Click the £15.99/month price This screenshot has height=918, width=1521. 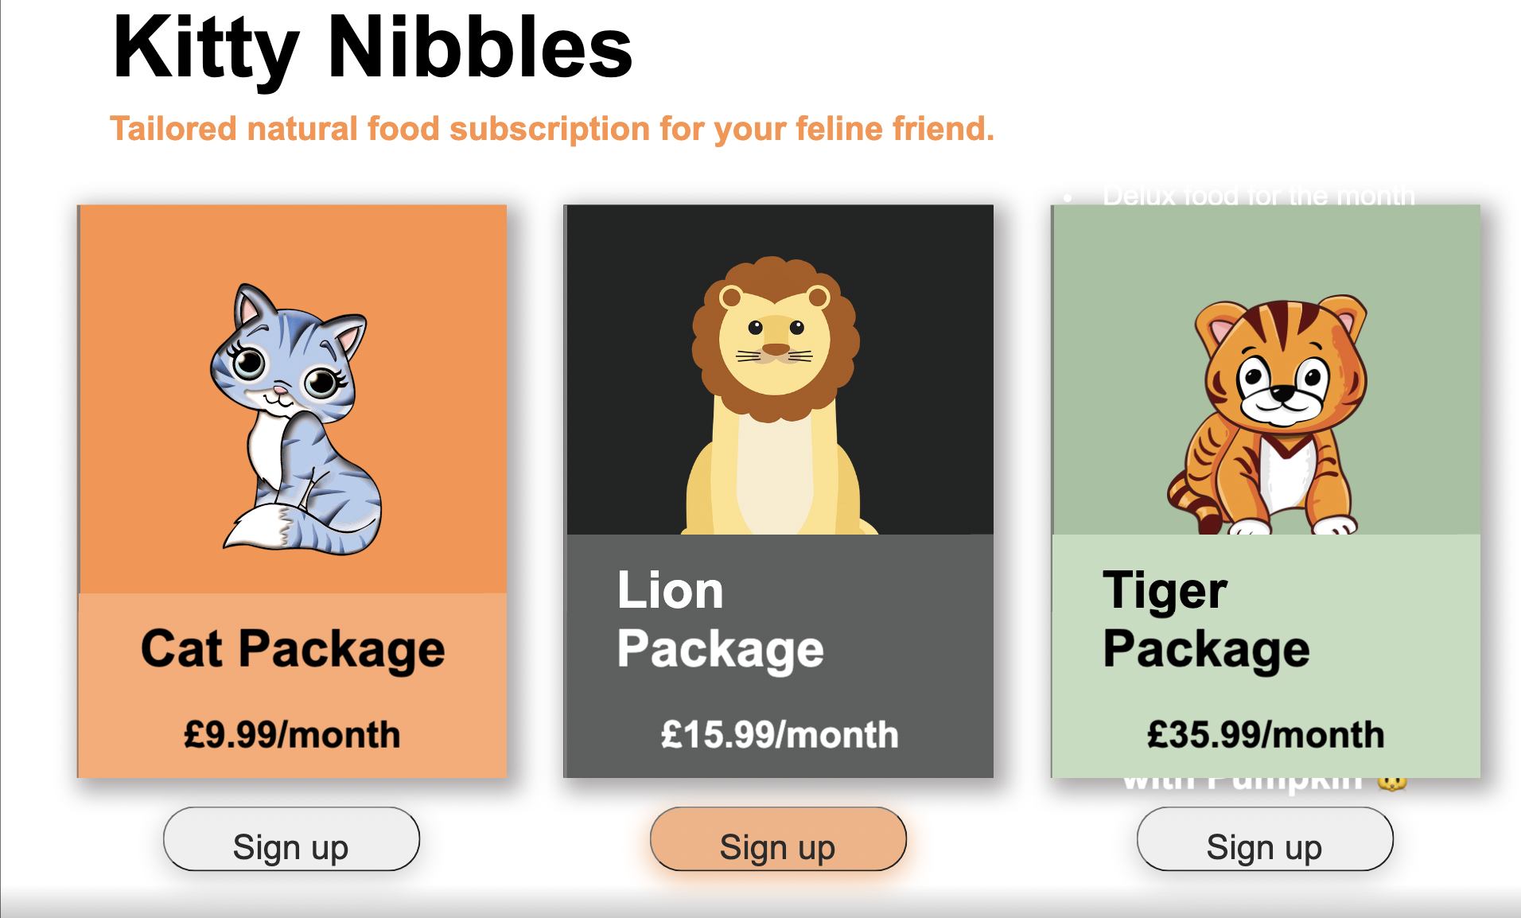[x=780, y=734]
